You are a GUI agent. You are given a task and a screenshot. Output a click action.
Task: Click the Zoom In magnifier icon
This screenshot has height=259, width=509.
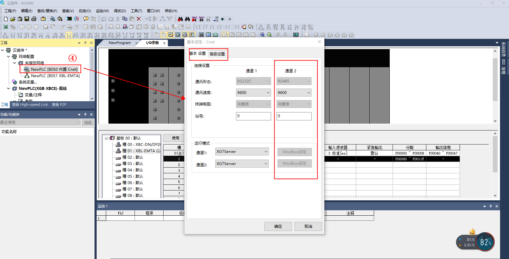pos(262,35)
